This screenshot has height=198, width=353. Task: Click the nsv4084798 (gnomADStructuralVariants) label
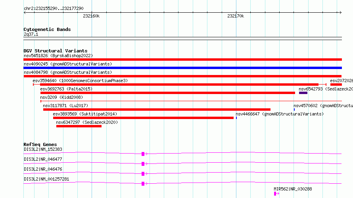point(68,72)
